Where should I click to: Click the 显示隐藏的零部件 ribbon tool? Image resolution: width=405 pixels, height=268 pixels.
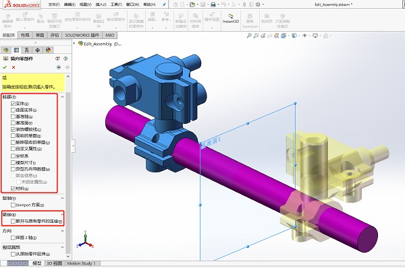pyautogui.click(x=136, y=20)
